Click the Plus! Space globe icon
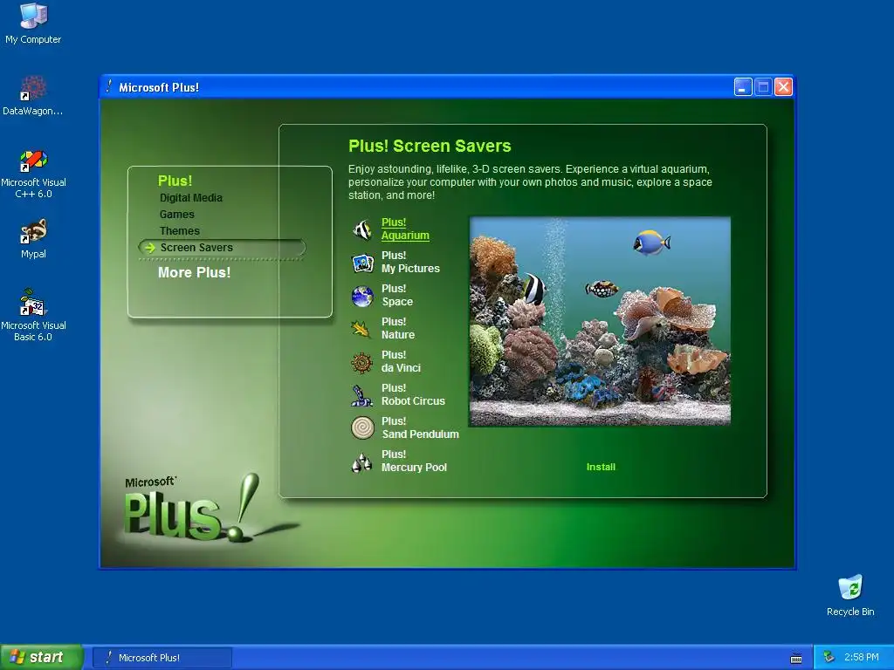Viewport: 894px width, 670px height. pos(362,297)
